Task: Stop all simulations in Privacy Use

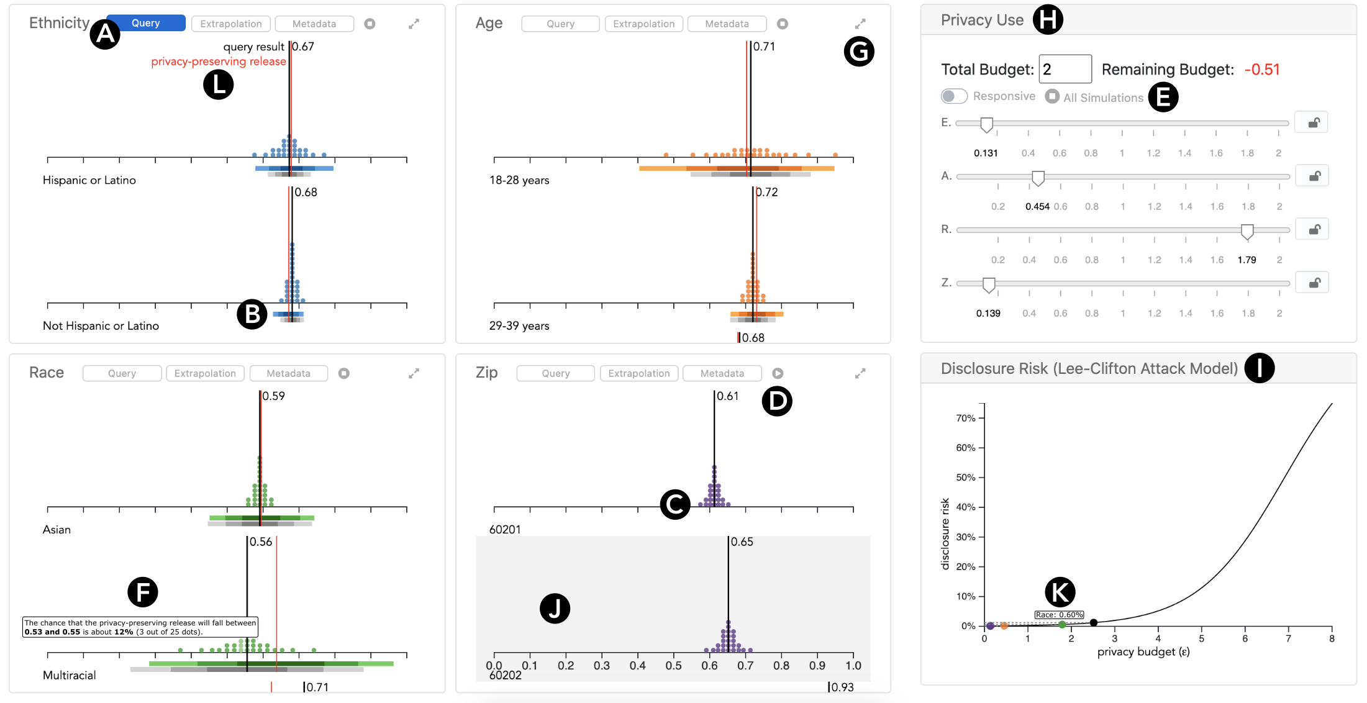Action: (1052, 96)
